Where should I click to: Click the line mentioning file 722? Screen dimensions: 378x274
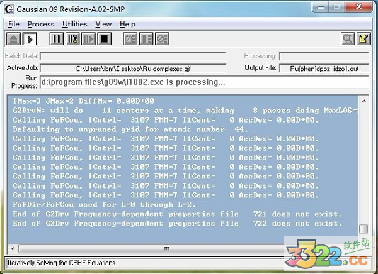(178, 224)
